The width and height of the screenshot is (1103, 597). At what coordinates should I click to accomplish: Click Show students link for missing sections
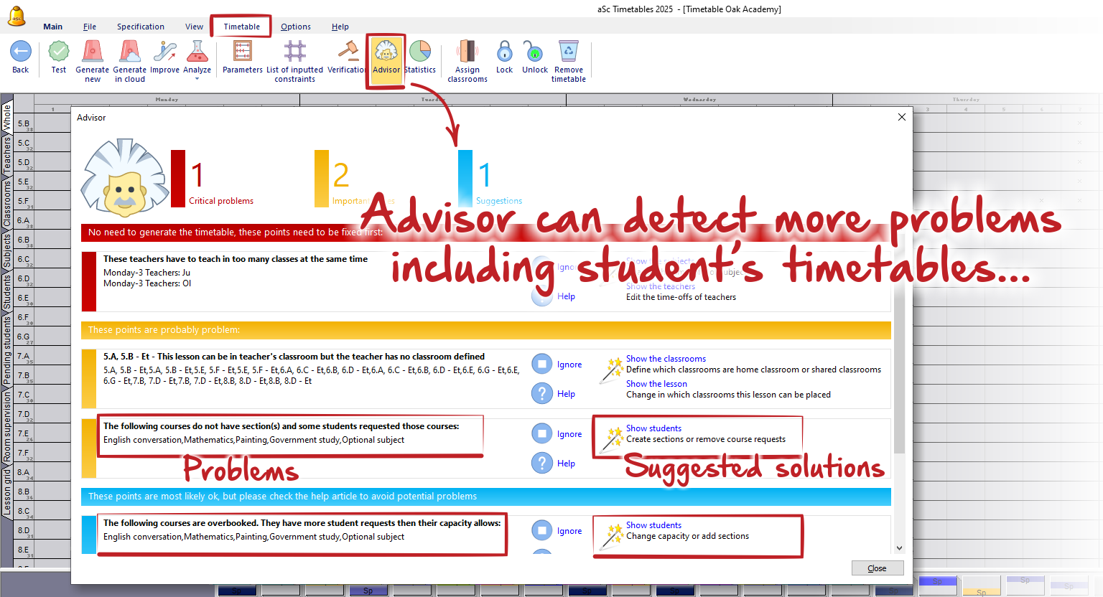tap(653, 428)
